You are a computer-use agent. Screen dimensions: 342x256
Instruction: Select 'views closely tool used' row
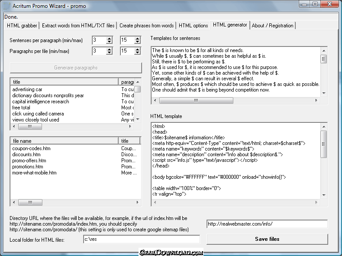72,120
